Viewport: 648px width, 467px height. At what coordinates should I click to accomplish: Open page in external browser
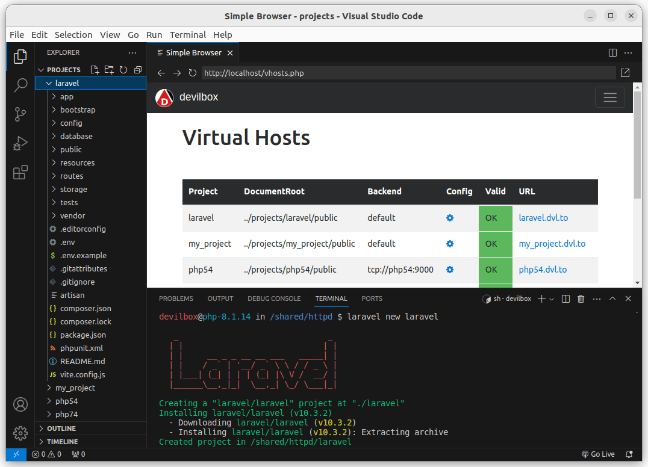coord(625,73)
